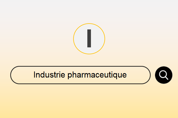Open the yellow-ringed letter I badge
Screen dimensions: 178x118
point(89,39)
